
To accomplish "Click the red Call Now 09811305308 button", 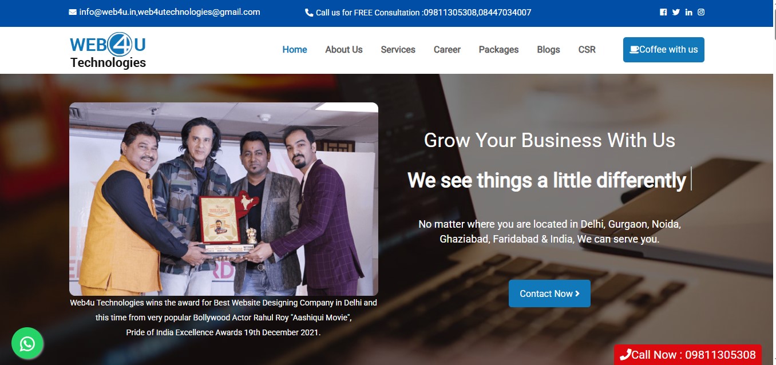I will click(688, 355).
